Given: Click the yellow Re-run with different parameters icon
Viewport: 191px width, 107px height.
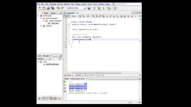Looking at the screenshot, I should 64,85.
